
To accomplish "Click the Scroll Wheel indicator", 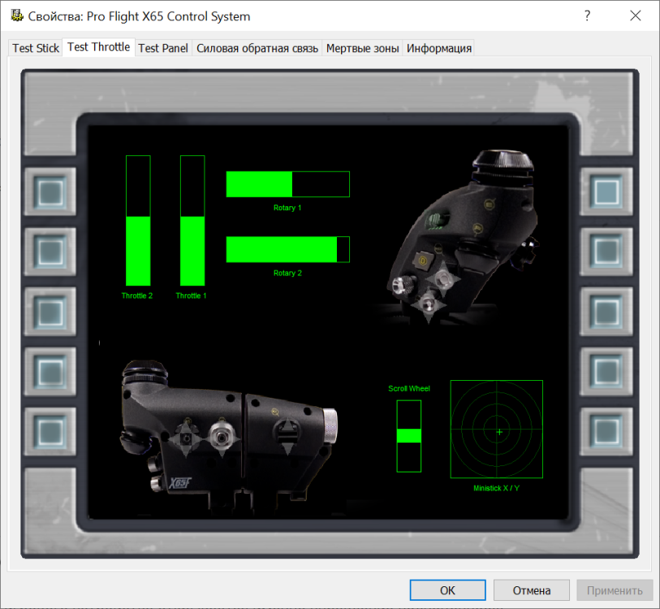I will click(x=408, y=436).
